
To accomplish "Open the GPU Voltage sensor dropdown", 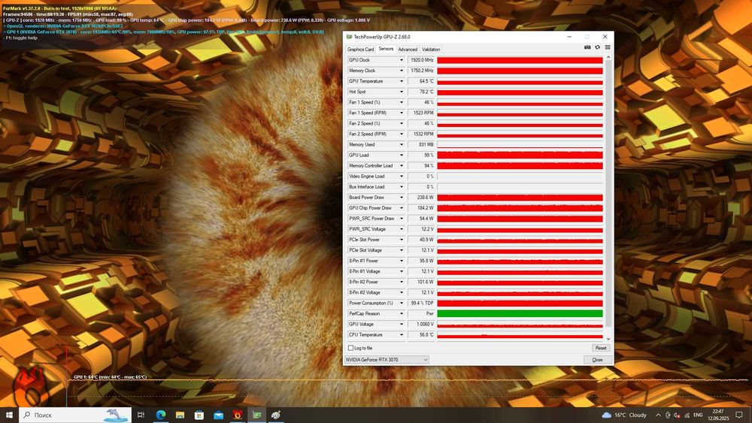I will (402, 324).
